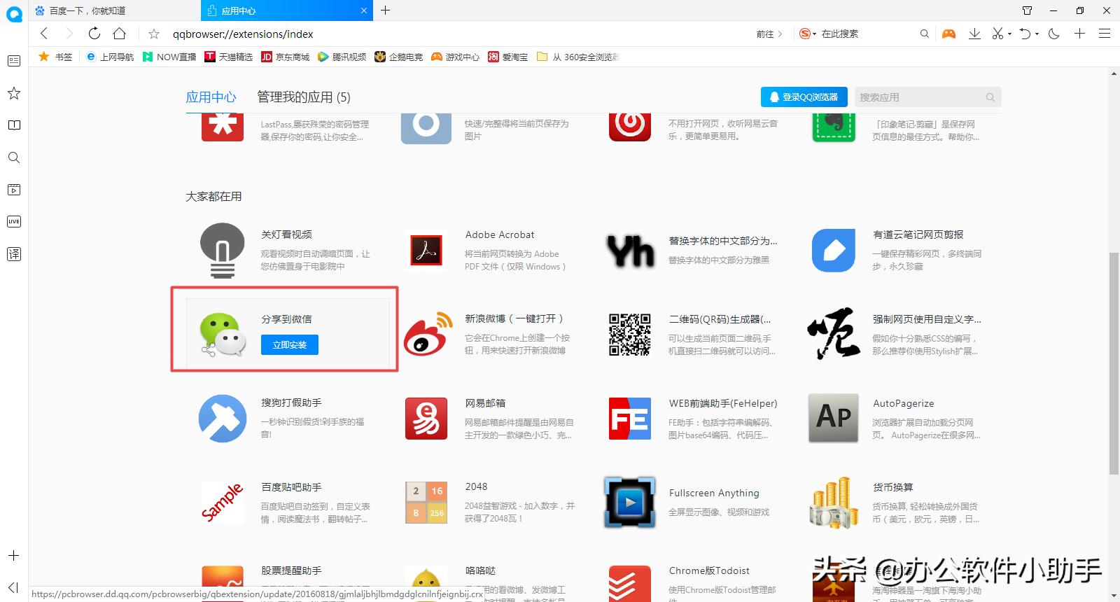The width and height of the screenshot is (1120, 602).
Task: Click the undo closed-tab icon
Action: pos(1025,34)
